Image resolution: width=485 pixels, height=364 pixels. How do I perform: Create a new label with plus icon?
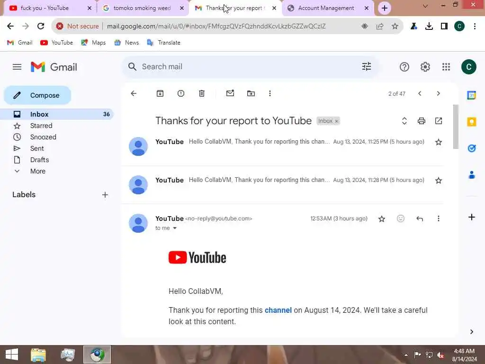click(105, 195)
